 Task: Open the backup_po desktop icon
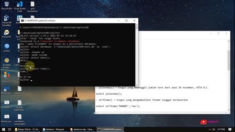coord(7,118)
